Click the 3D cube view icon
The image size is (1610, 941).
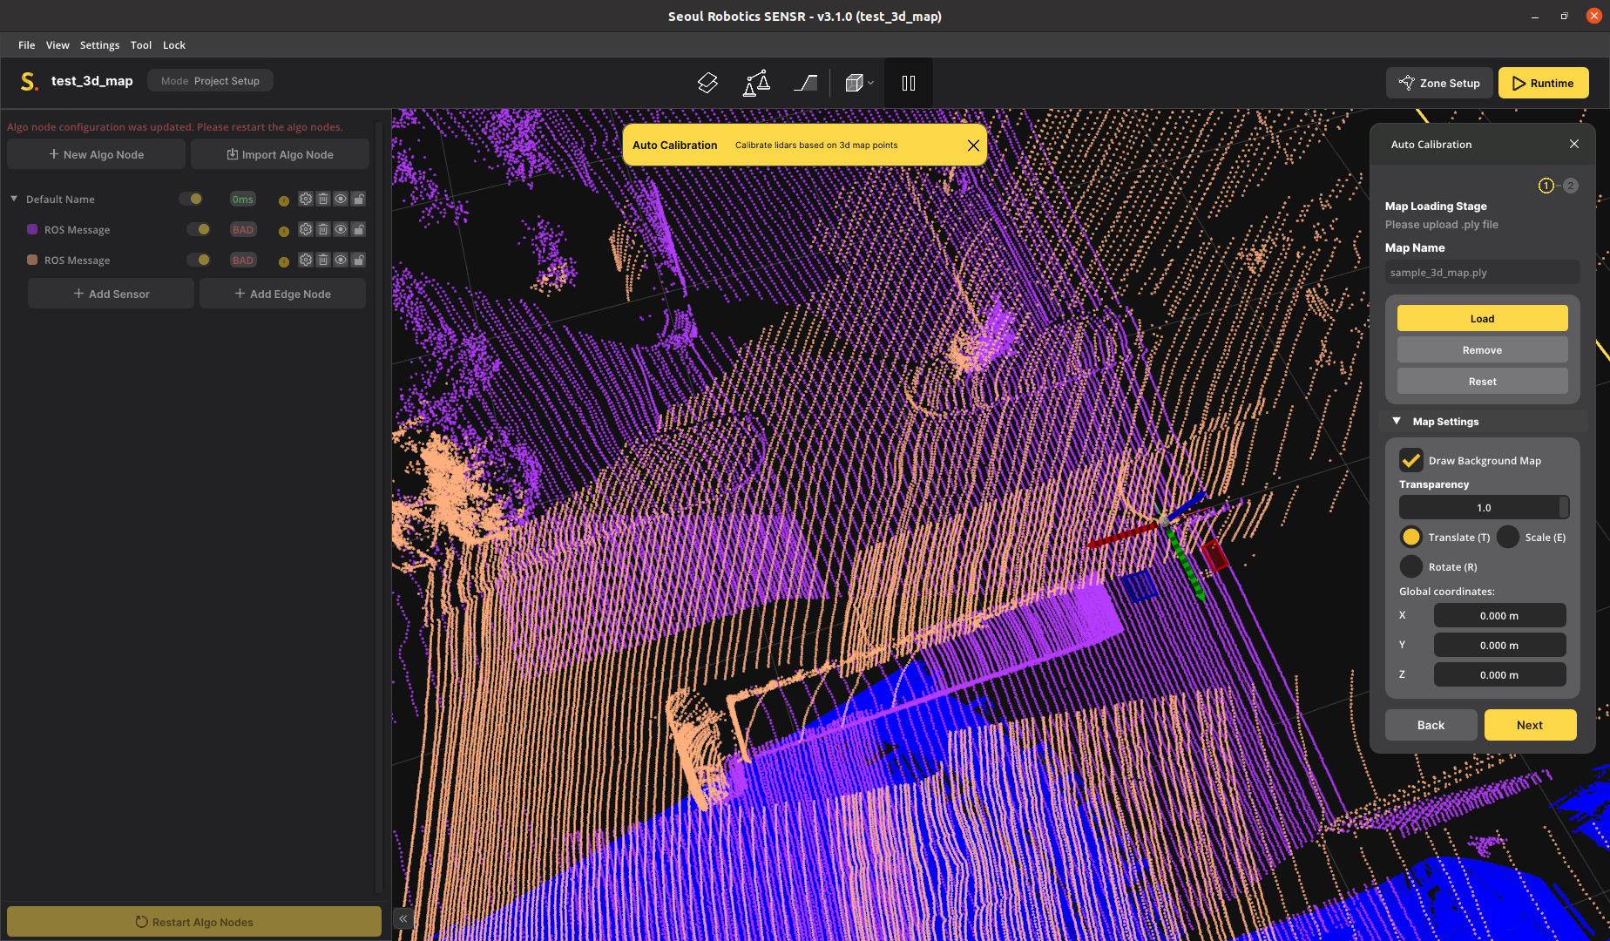point(854,83)
